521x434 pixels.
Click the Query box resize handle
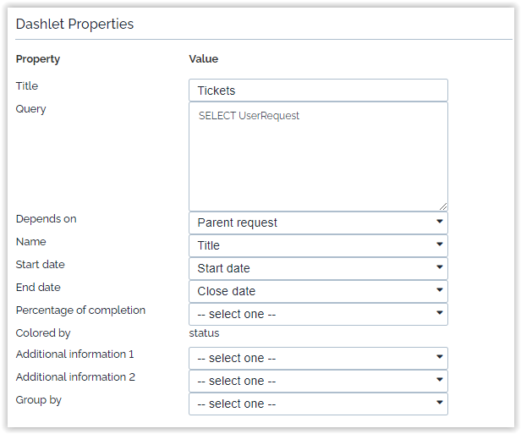pos(442,206)
